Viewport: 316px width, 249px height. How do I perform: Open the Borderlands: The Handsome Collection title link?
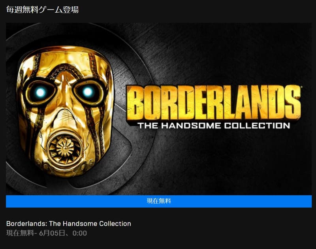pyautogui.click(x=69, y=224)
